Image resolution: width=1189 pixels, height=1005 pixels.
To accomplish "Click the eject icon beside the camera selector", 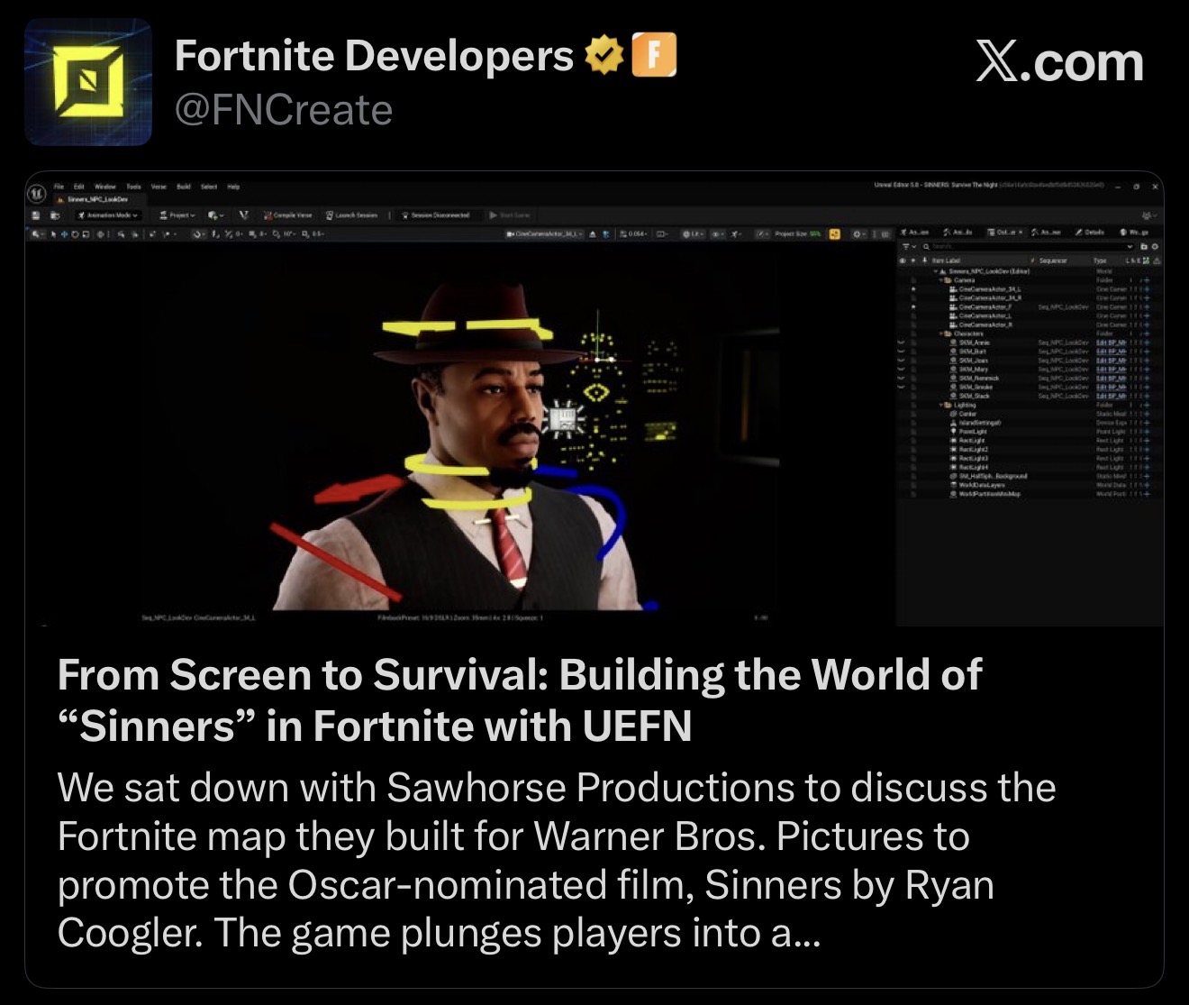I will tap(594, 234).
